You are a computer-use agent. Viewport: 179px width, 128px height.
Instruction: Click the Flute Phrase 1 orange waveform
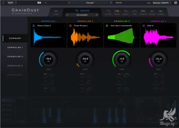click(x=85, y=37)
